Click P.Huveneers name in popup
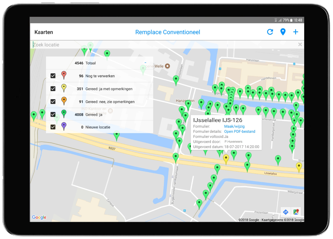Viewport: 333px width, 239px height. tap(233, 142)
